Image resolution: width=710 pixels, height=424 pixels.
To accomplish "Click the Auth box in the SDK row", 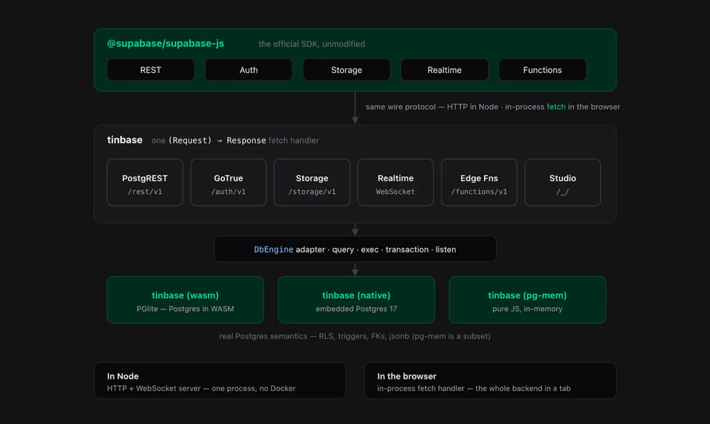I will click(248, 70).
